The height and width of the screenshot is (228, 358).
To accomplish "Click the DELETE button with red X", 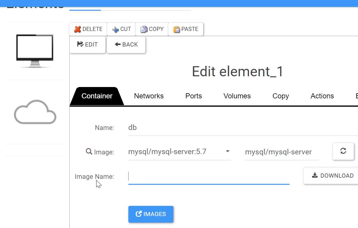I will 88,29.
